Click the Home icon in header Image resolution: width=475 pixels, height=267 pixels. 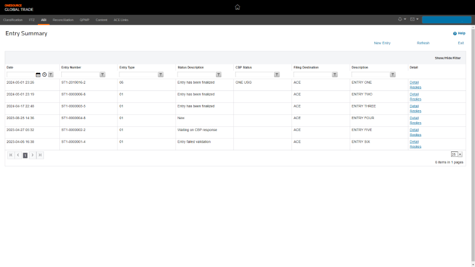[x=237, y=7]
